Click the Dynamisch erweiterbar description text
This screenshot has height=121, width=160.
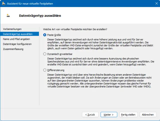pyautogui.click(x=101, y=61)
